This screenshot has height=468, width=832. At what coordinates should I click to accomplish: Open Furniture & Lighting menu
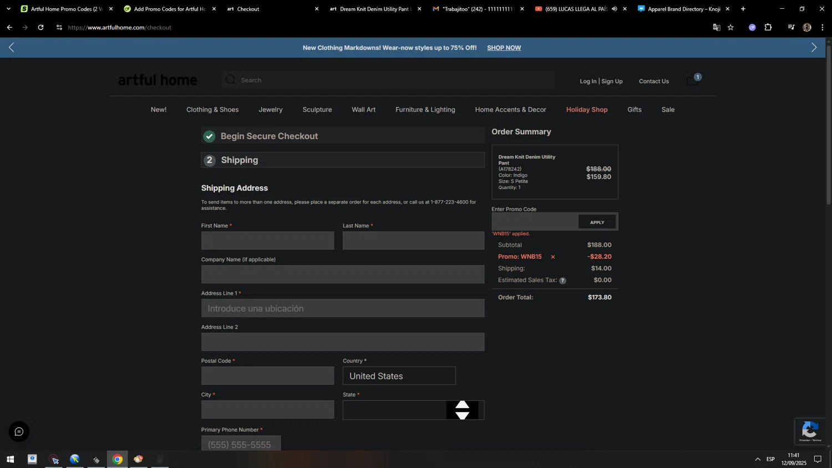(425, 110)
